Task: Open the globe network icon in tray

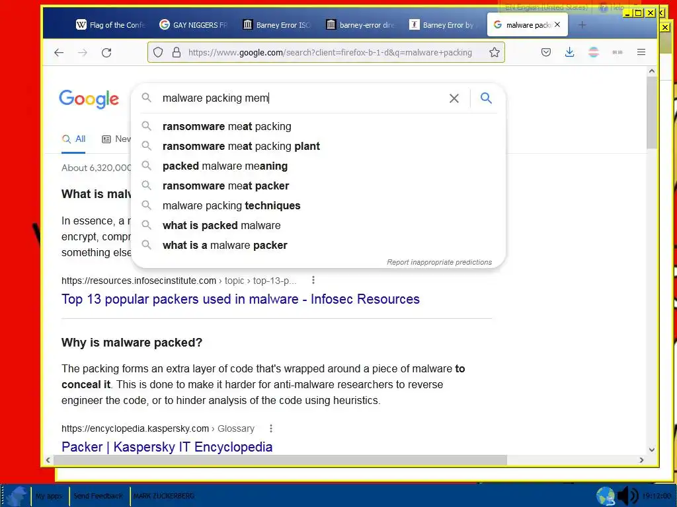Action: click(x=606, y=496)
